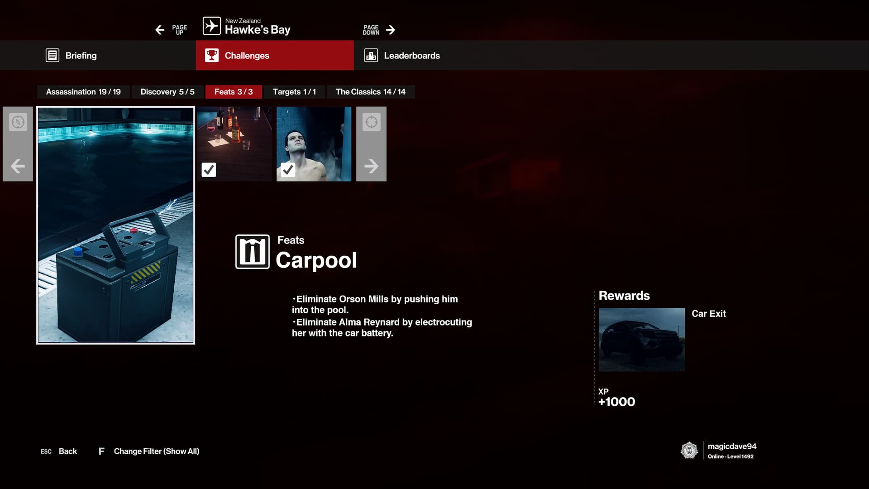The height and width of the screenshot is (489, 869).
Task: Click the Page Up left arrow
Action: click(x=160, y=30)
